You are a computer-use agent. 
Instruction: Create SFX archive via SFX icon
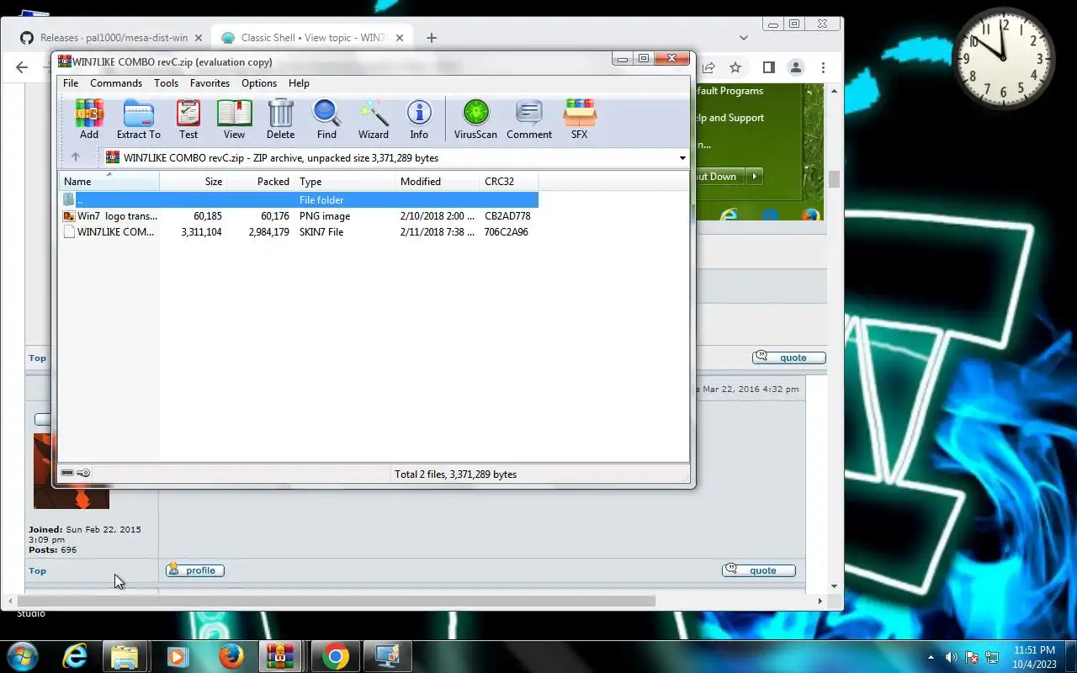click(x=580, y=119)
